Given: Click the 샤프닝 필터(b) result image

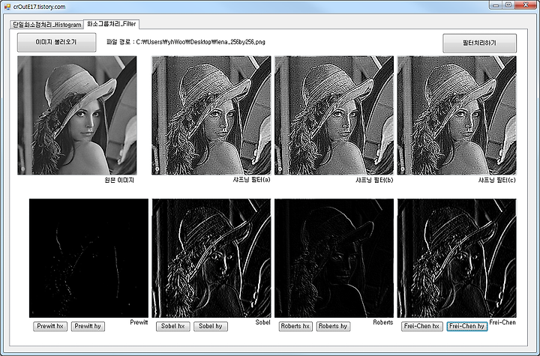Looking at the screenshot, I should coord(334,115).
